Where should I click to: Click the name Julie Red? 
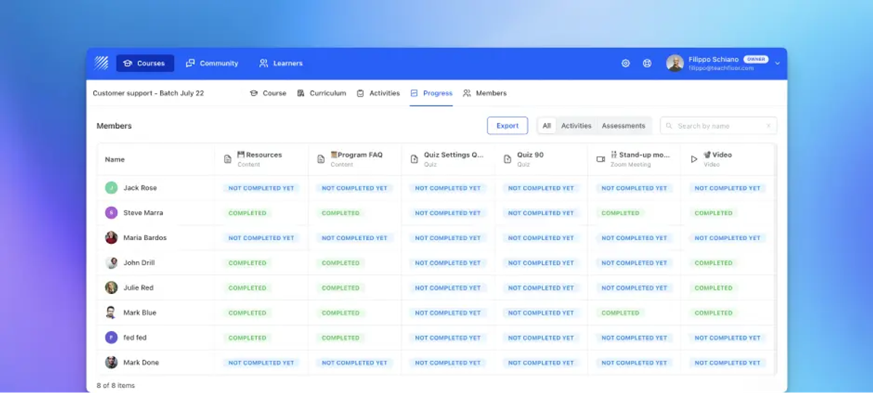[138, 287]
